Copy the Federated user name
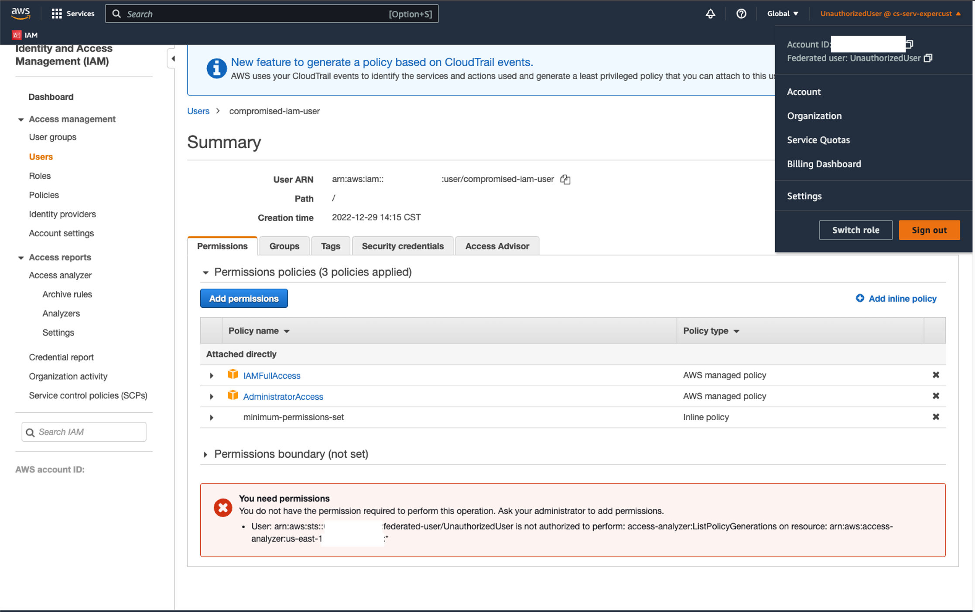Image resolution: width=975 pixels, height=612 pixels. point(928,58)
